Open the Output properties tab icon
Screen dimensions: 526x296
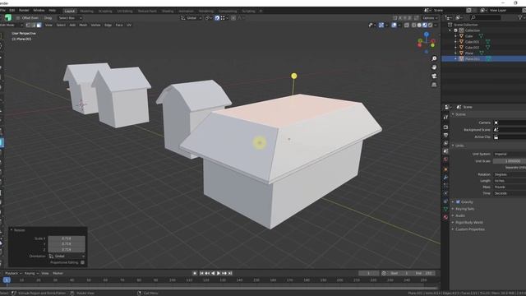tap(445, 135)
